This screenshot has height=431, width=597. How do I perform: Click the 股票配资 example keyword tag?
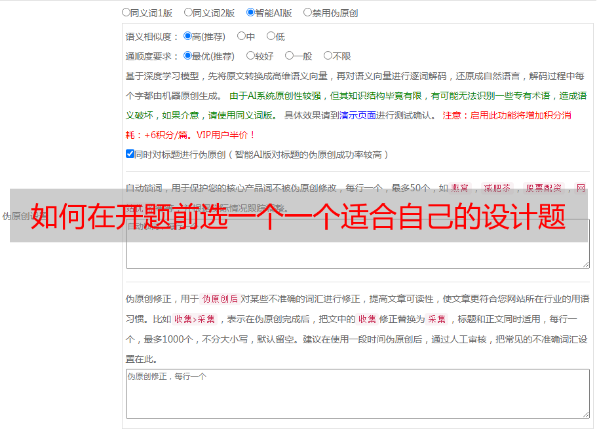tap(544, 188)
